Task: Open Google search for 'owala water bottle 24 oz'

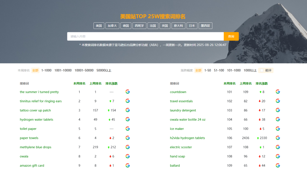Action: click(x=278, y=119)
